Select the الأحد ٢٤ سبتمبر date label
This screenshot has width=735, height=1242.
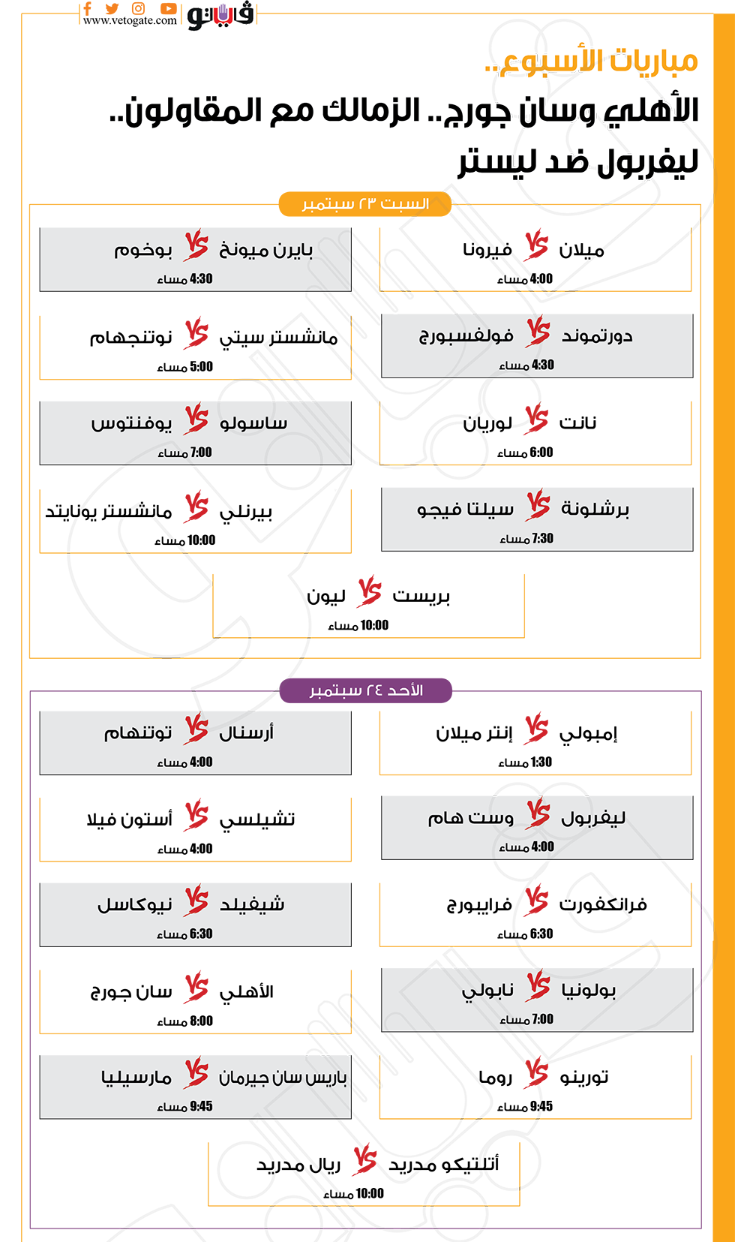pos(366,690)
